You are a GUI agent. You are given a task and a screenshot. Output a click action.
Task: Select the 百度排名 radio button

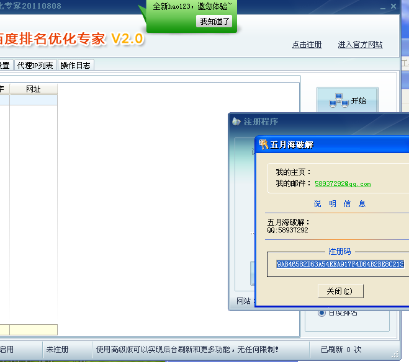click(321, 313)
